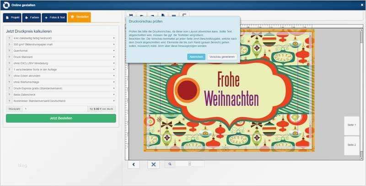The height and width of the screenshot is (186, 366).
Task: Open the Kostenloser Standardversand Deutschland dropdown
Action: [x=64, y=101]
